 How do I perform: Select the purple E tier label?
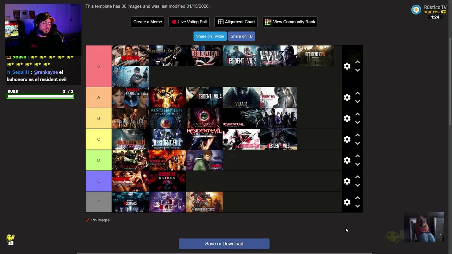(x=99, y=181)
